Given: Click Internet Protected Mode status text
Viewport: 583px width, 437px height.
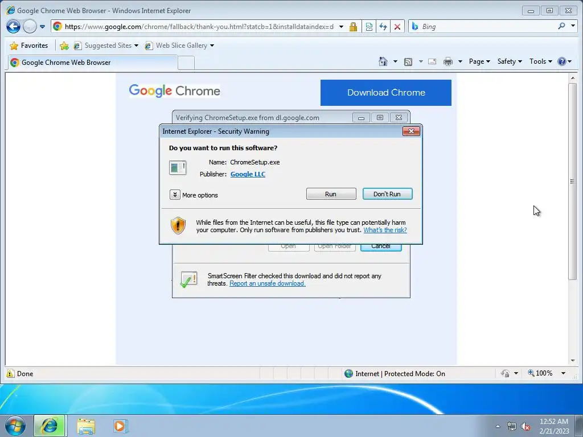Looking at the screenshot, I should [x=400, y=374].
